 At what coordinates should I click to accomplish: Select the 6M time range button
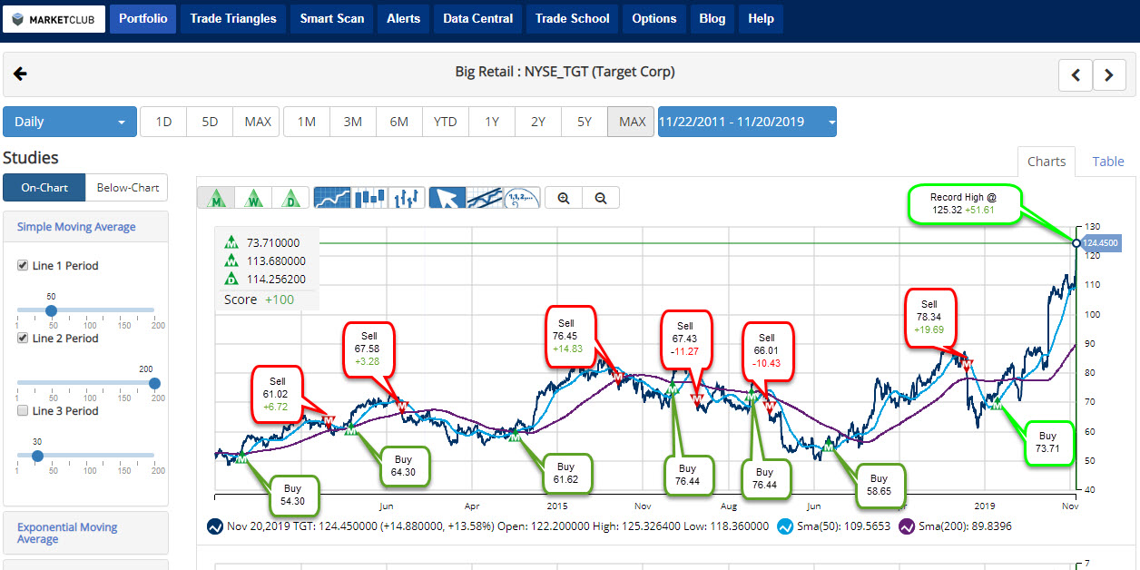[x=398, y=122]
